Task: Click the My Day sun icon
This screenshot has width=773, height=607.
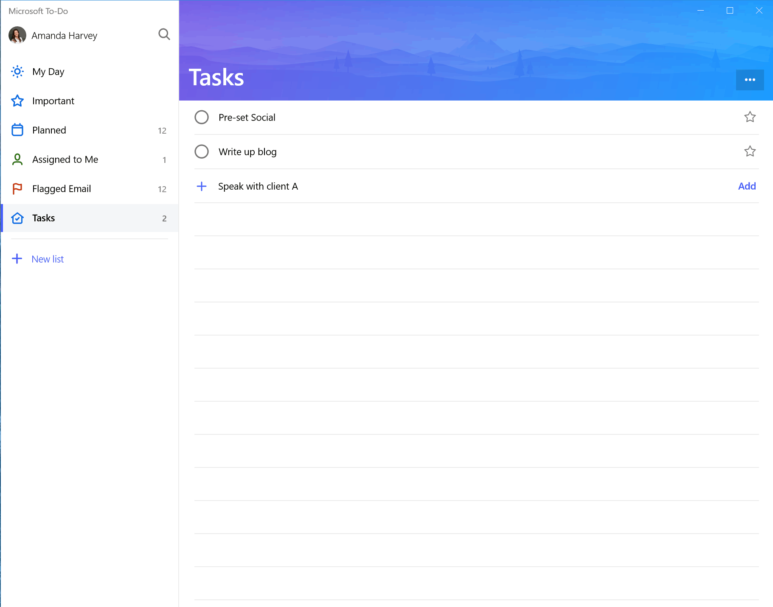Action: (17, 72)
